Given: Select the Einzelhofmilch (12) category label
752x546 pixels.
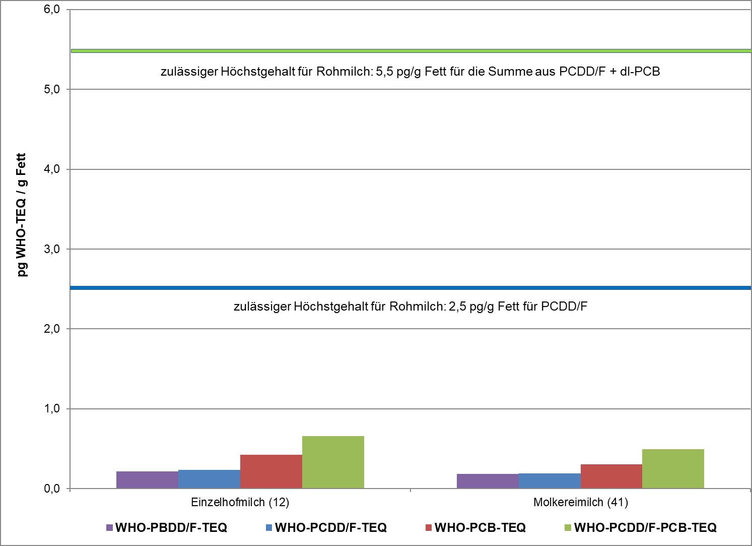Looking at the screenshot, I should [240, 503].
